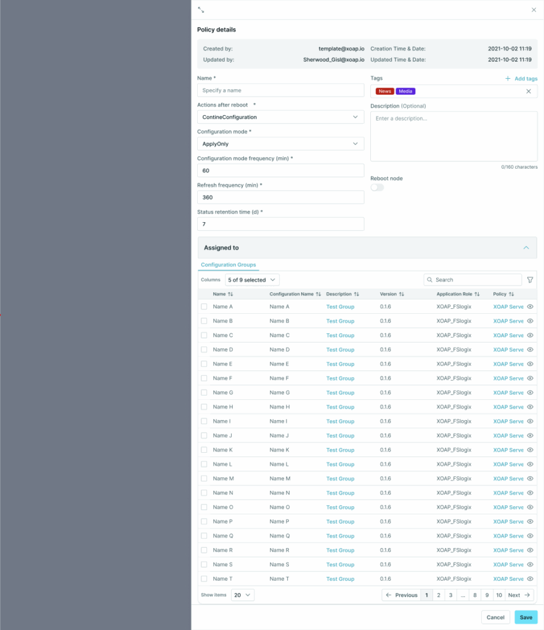Enable the Reboot node toggle
The width and height of the screenshot is (544, 630).
(376, 187)
